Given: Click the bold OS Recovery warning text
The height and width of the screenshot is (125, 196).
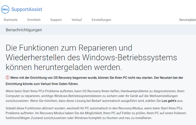Looking at the screenshot, I should [94, 81].
